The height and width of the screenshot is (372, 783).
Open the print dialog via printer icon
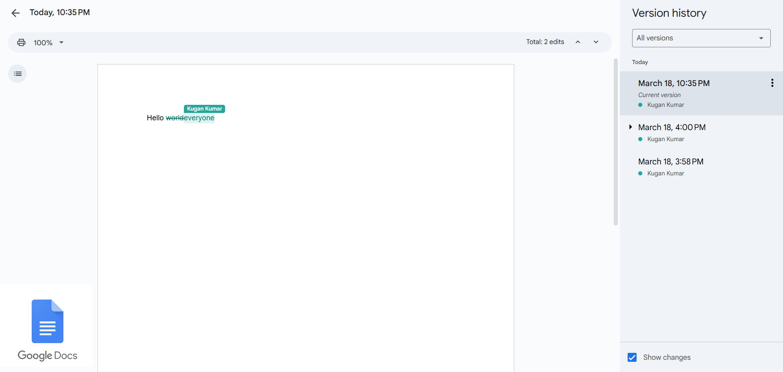point(21,42)
